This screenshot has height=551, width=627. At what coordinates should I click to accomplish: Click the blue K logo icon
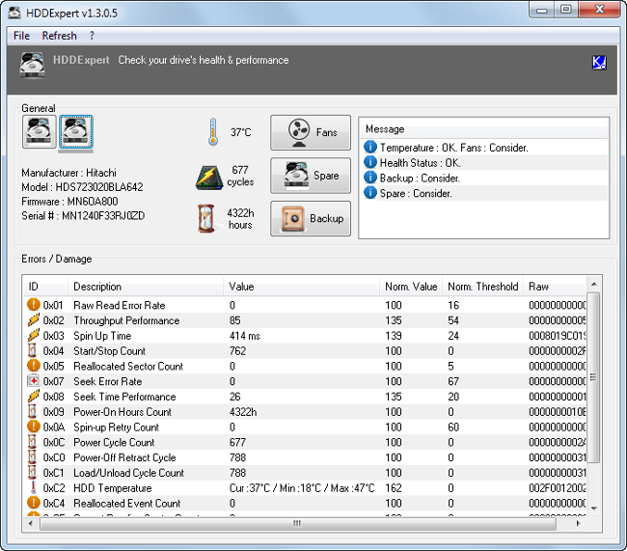point(599,63)
